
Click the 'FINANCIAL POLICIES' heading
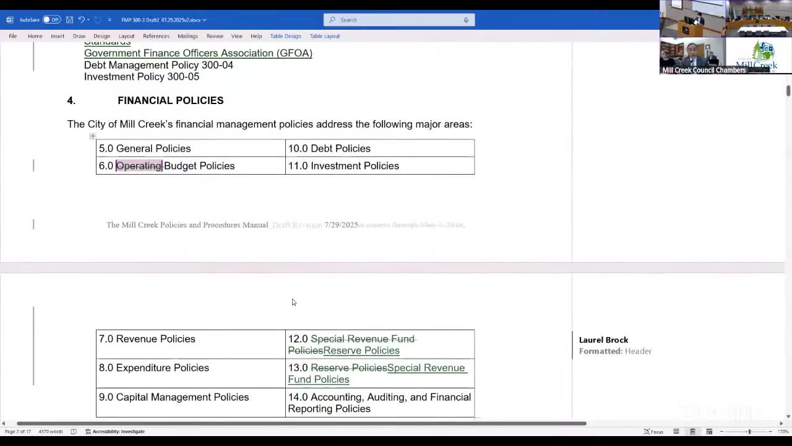coord(171,100)
